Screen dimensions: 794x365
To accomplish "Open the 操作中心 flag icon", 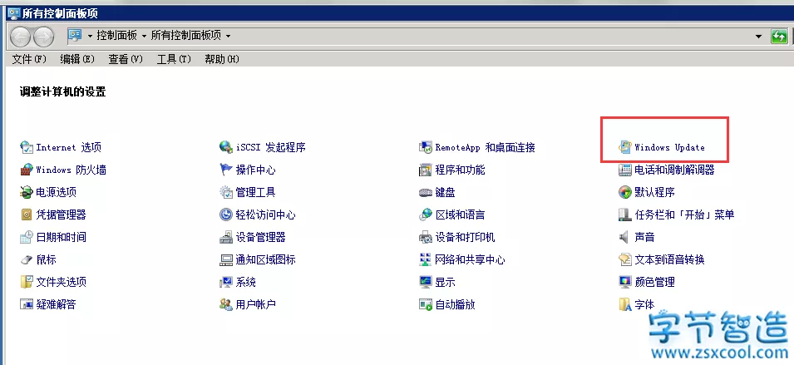I will [226, 170].
